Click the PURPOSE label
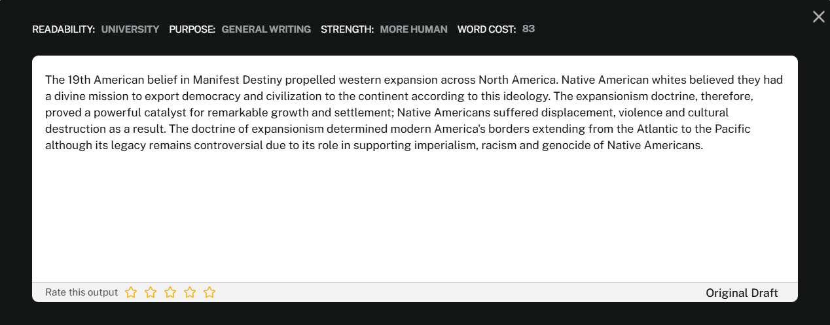Viewport: 830px width, 325px height. tap(192, 29)
